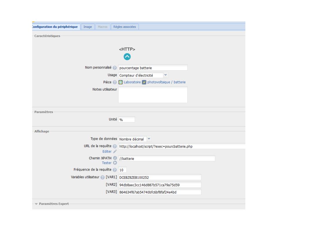The width and height of the screenshot is (325, 230).
Task: Click the play icon next to Tester
Action: (x=115, y=163)
